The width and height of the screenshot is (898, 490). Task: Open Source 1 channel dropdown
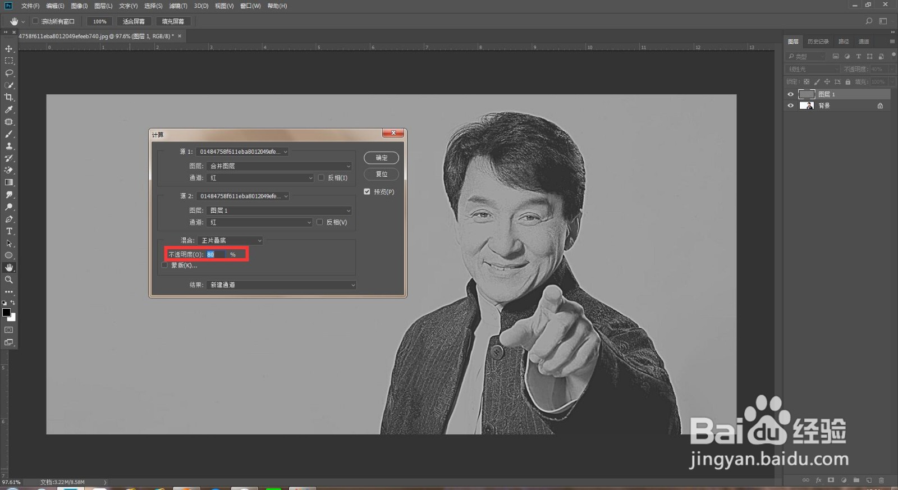pyautogui.click(x=260, y=178)
